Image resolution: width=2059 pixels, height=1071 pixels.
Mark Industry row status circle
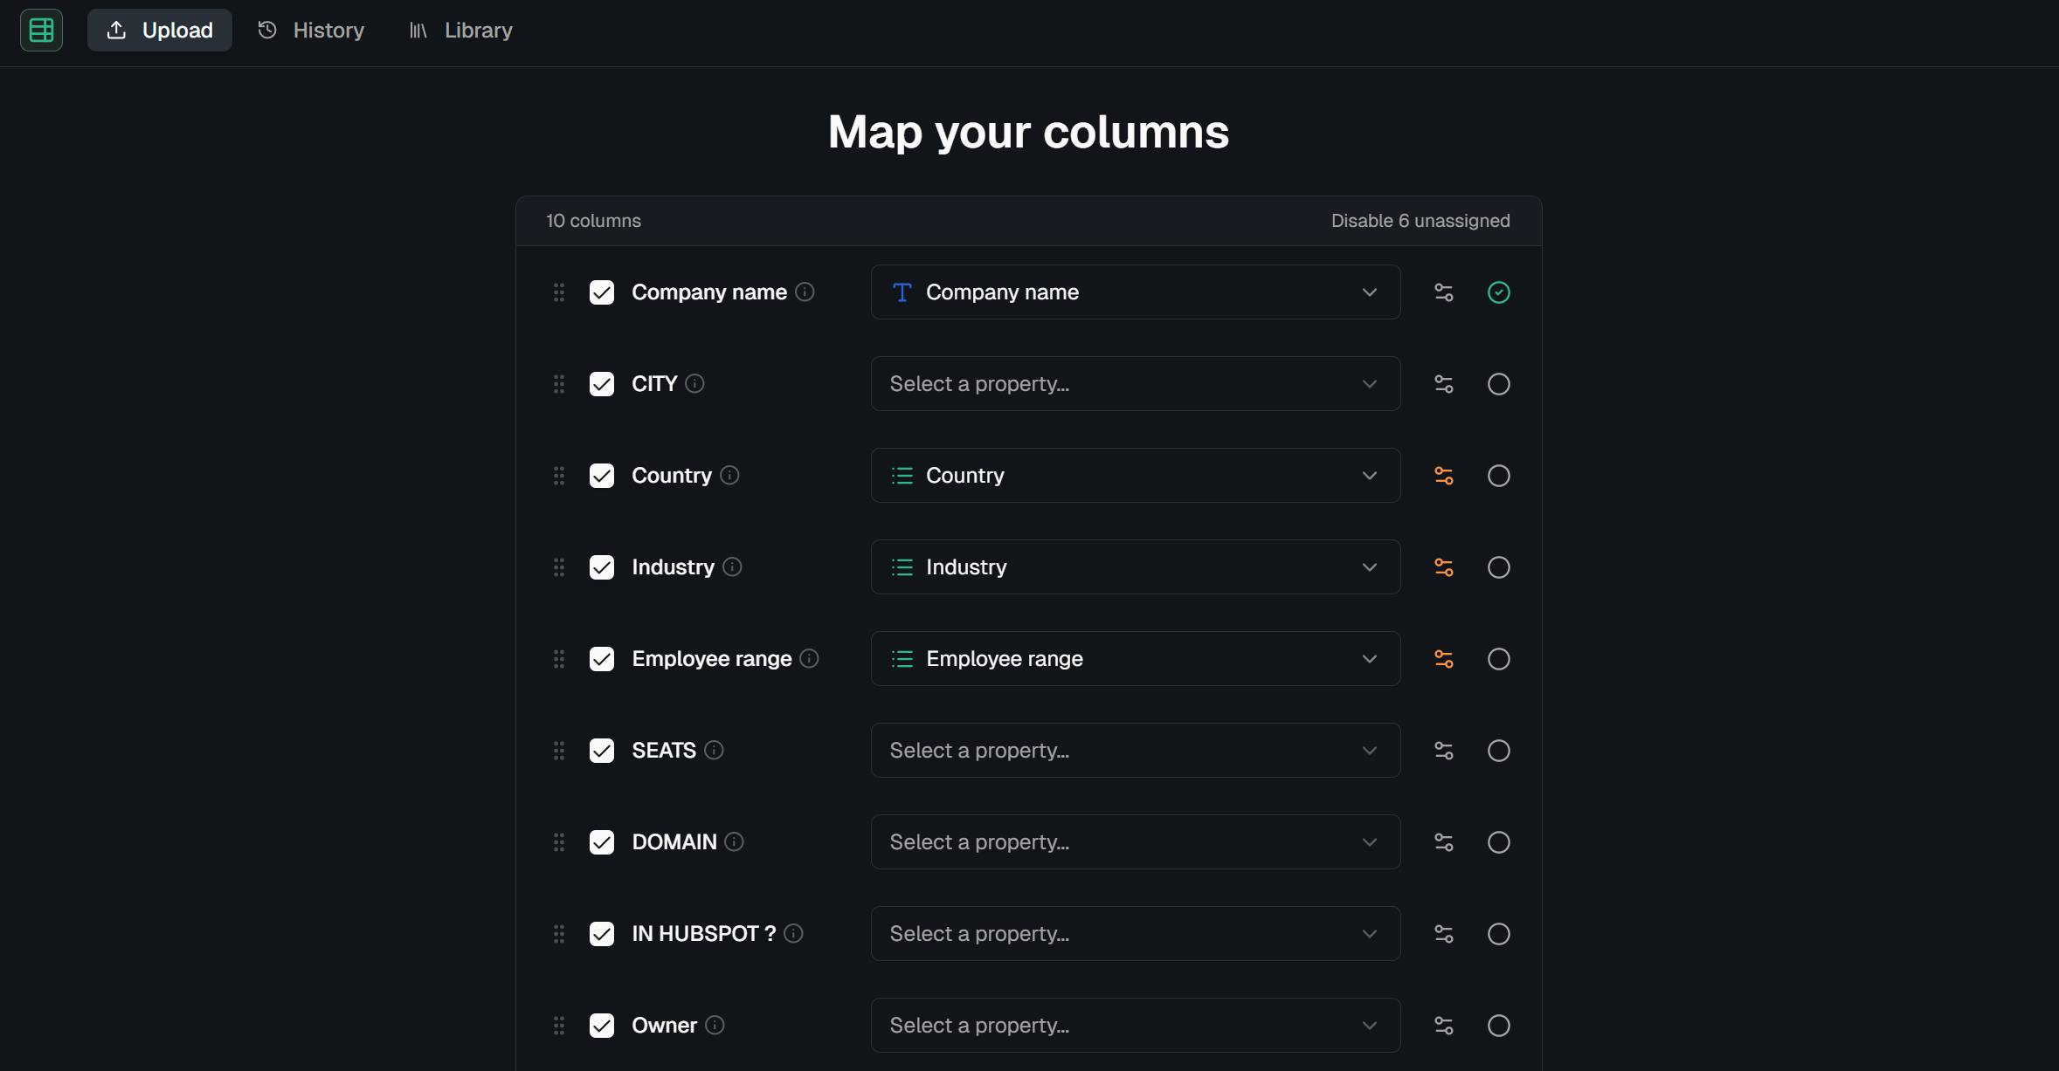1498,567
